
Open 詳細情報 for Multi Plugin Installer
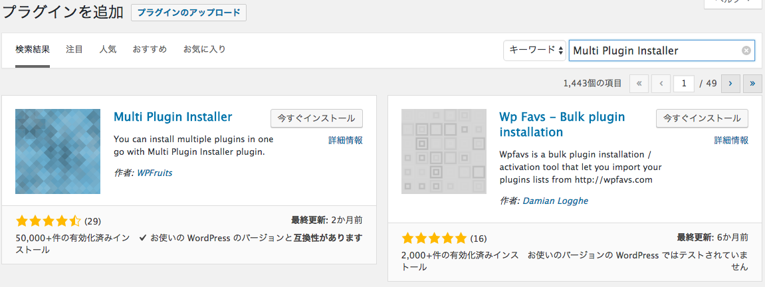[346, 140]
